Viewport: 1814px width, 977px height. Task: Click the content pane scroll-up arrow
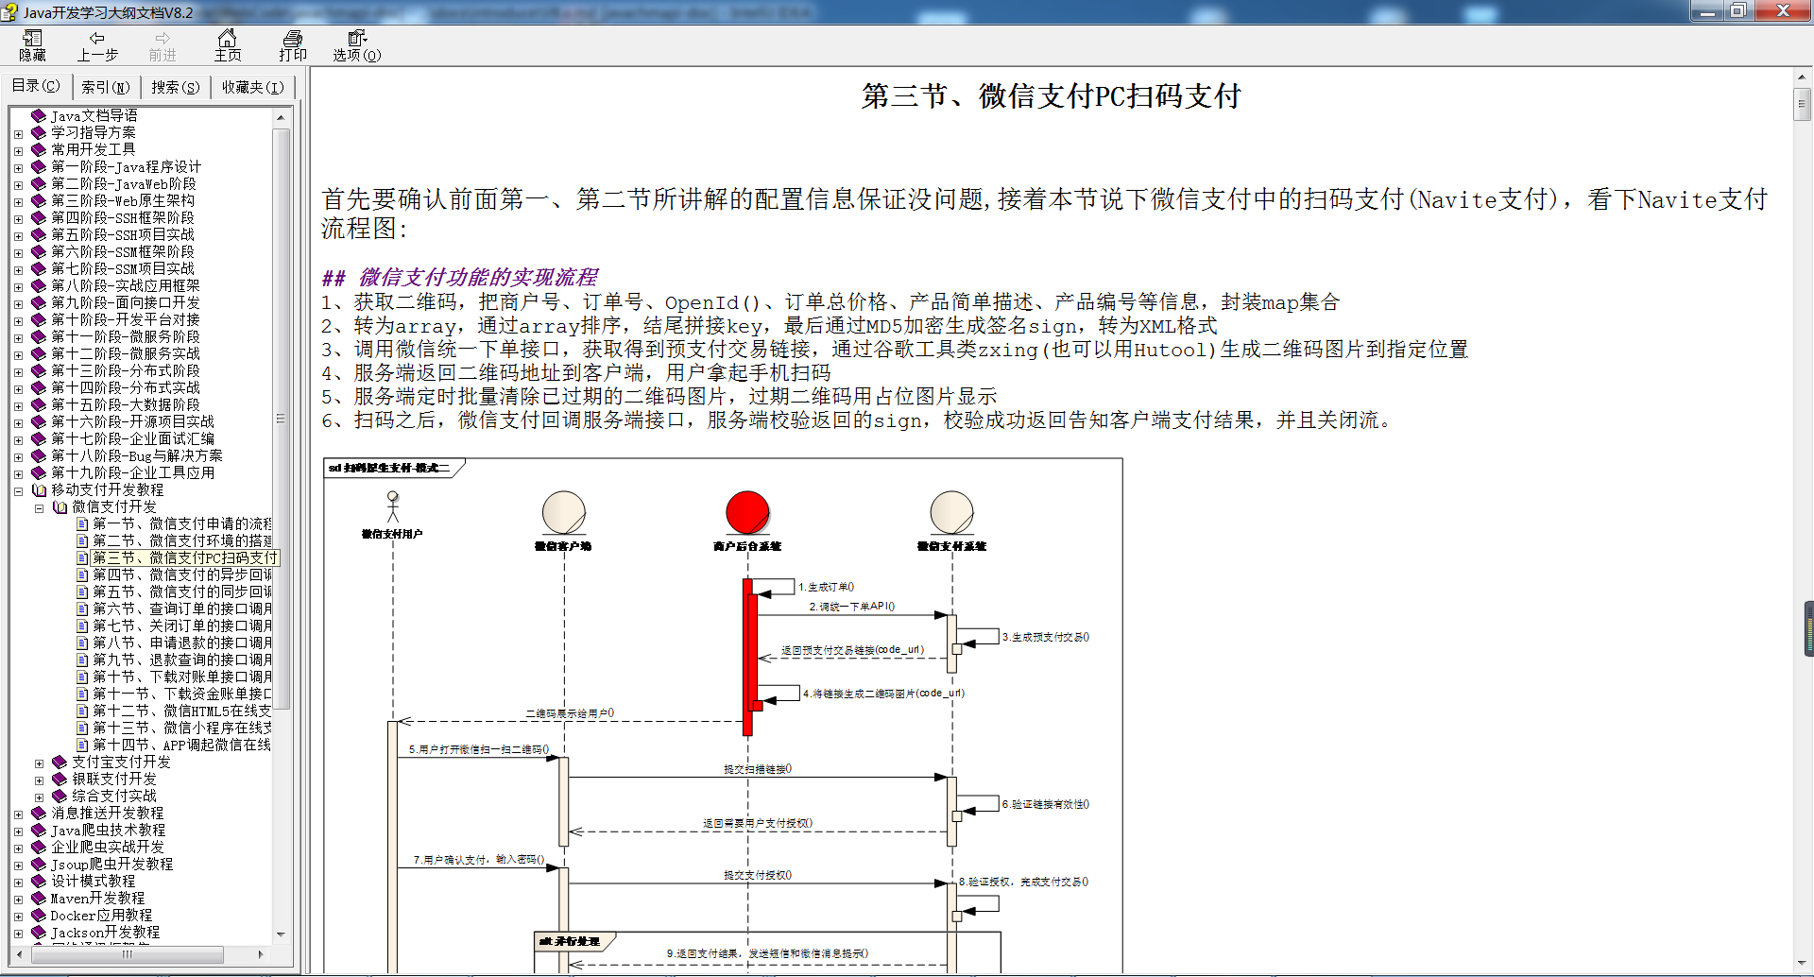click(x=1802, y=77)
